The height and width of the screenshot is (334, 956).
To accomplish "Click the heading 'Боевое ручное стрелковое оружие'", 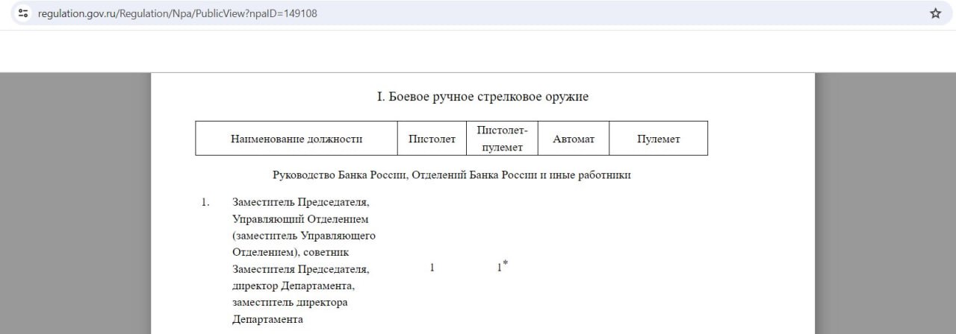I will (482, 97).
